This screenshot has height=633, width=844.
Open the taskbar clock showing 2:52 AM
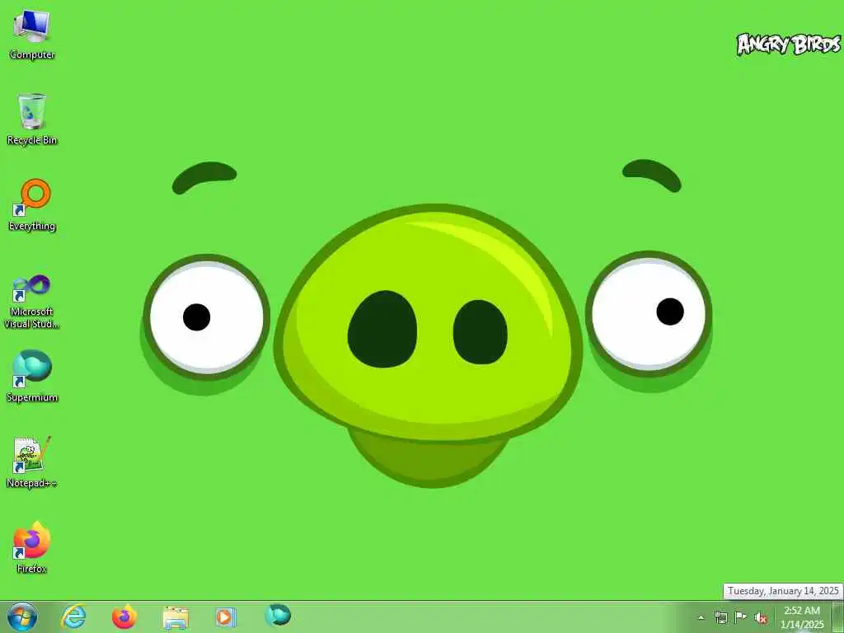[x=802, y=617]
